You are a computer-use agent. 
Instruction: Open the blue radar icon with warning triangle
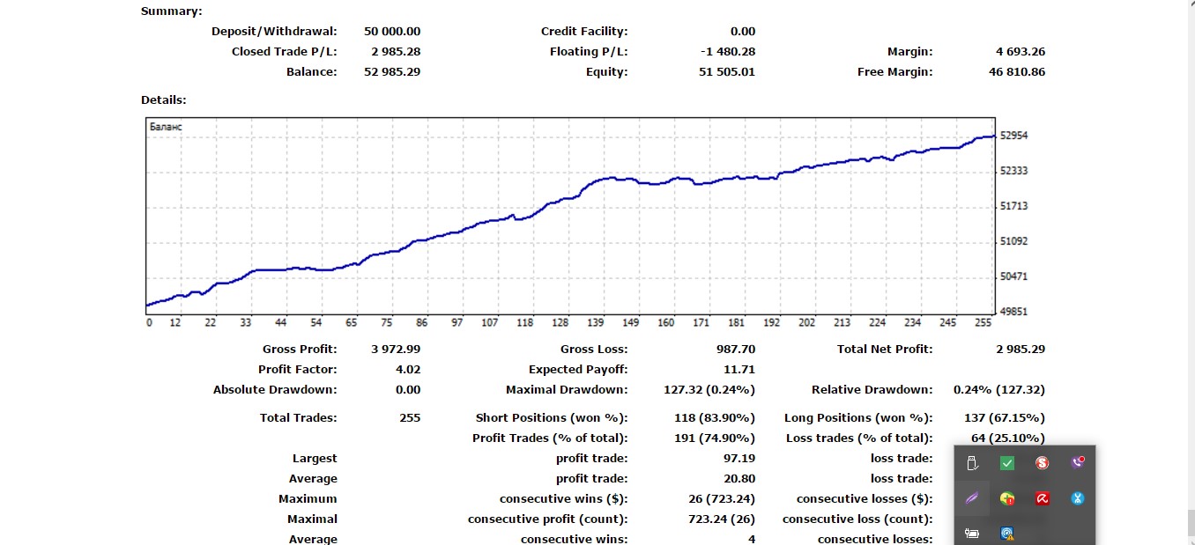click(x=1007, y=533)
